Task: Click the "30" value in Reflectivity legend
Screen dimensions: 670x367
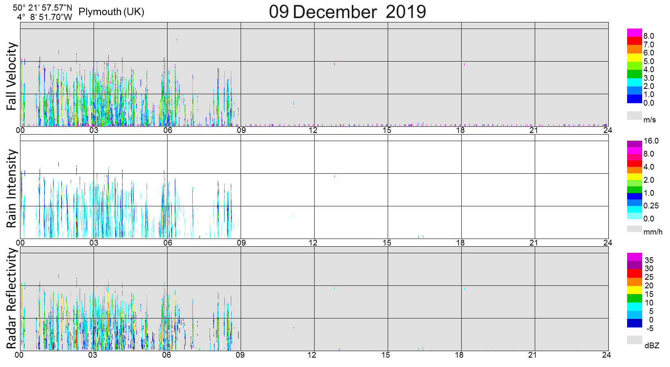Action: [x=649, y=268]
